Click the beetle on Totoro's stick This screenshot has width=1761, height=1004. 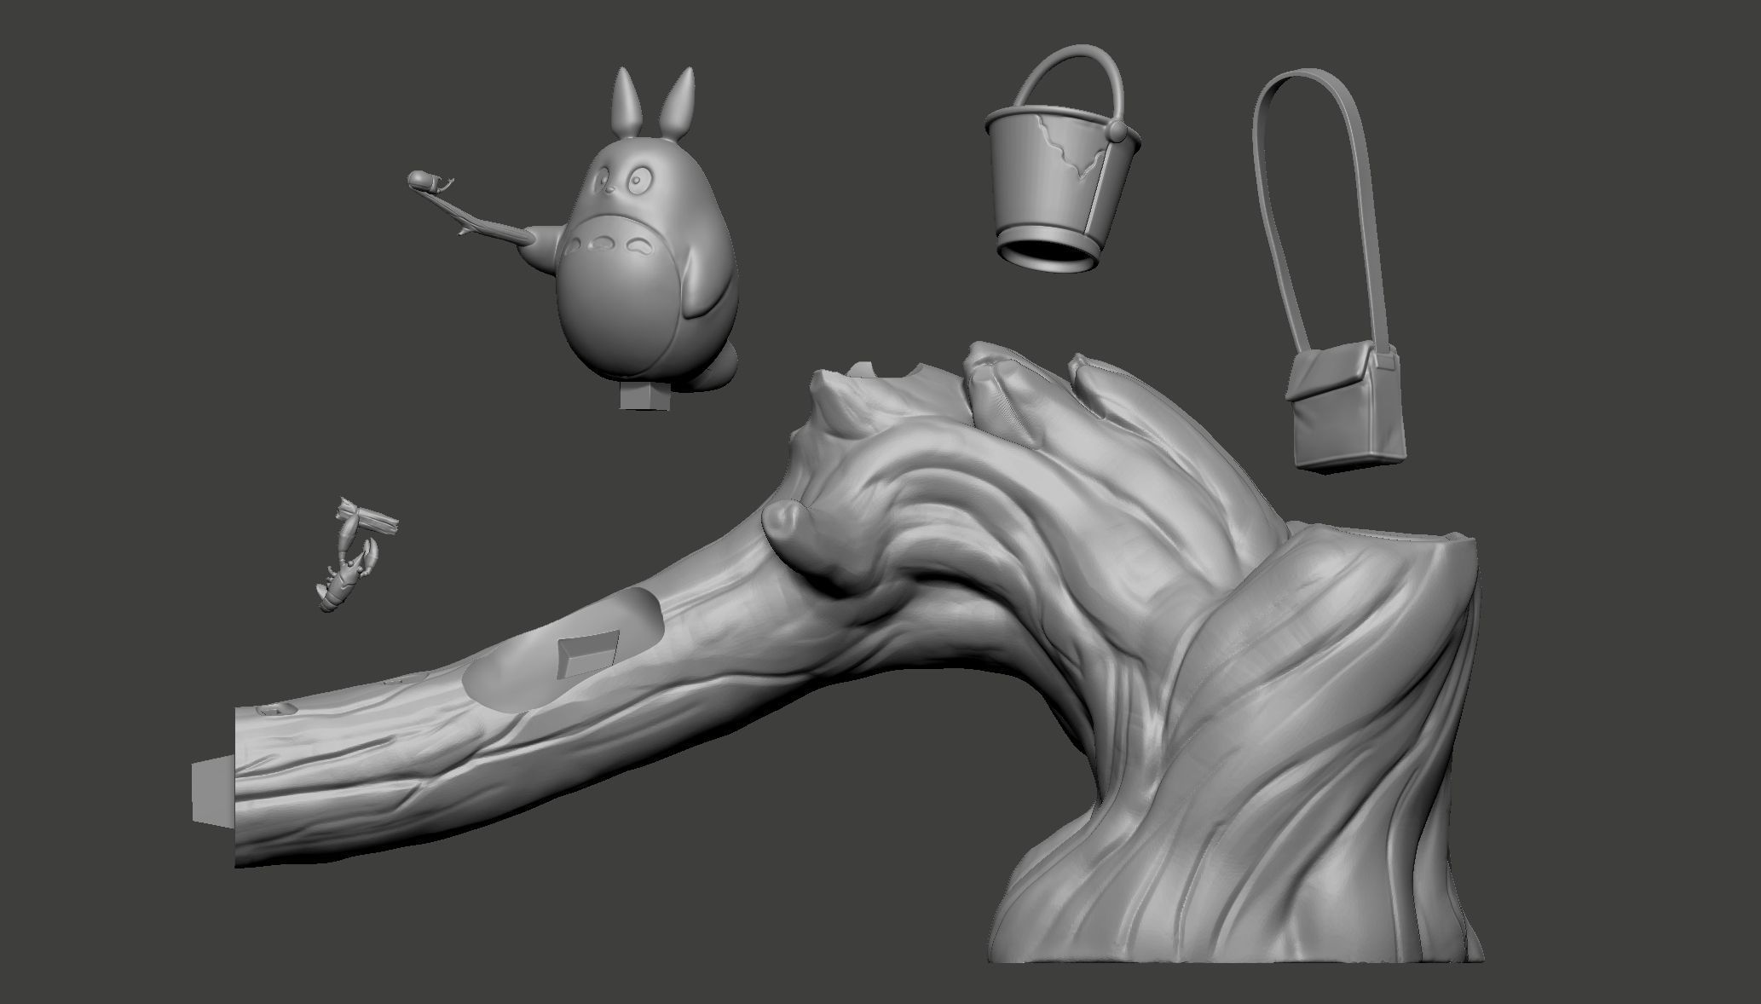point(430,182)
